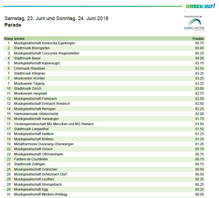Click the Presenting-Partner label
This screenshot has width=219, height=198.
point(194,16)
